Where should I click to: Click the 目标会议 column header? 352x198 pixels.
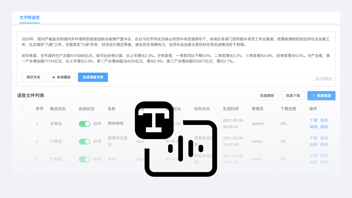202,109
